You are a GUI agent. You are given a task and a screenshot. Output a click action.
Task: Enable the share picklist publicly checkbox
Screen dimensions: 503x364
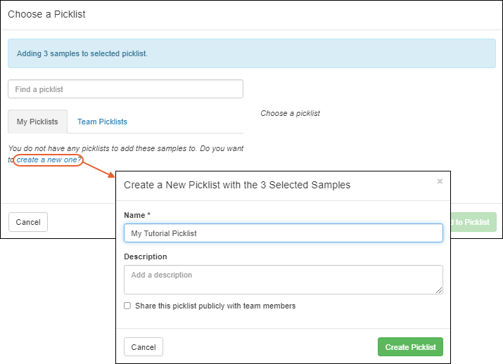(x=127, y=306)
